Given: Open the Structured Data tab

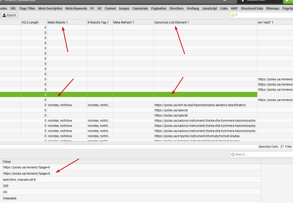Looking at the screenshot, I should (252, 8).
